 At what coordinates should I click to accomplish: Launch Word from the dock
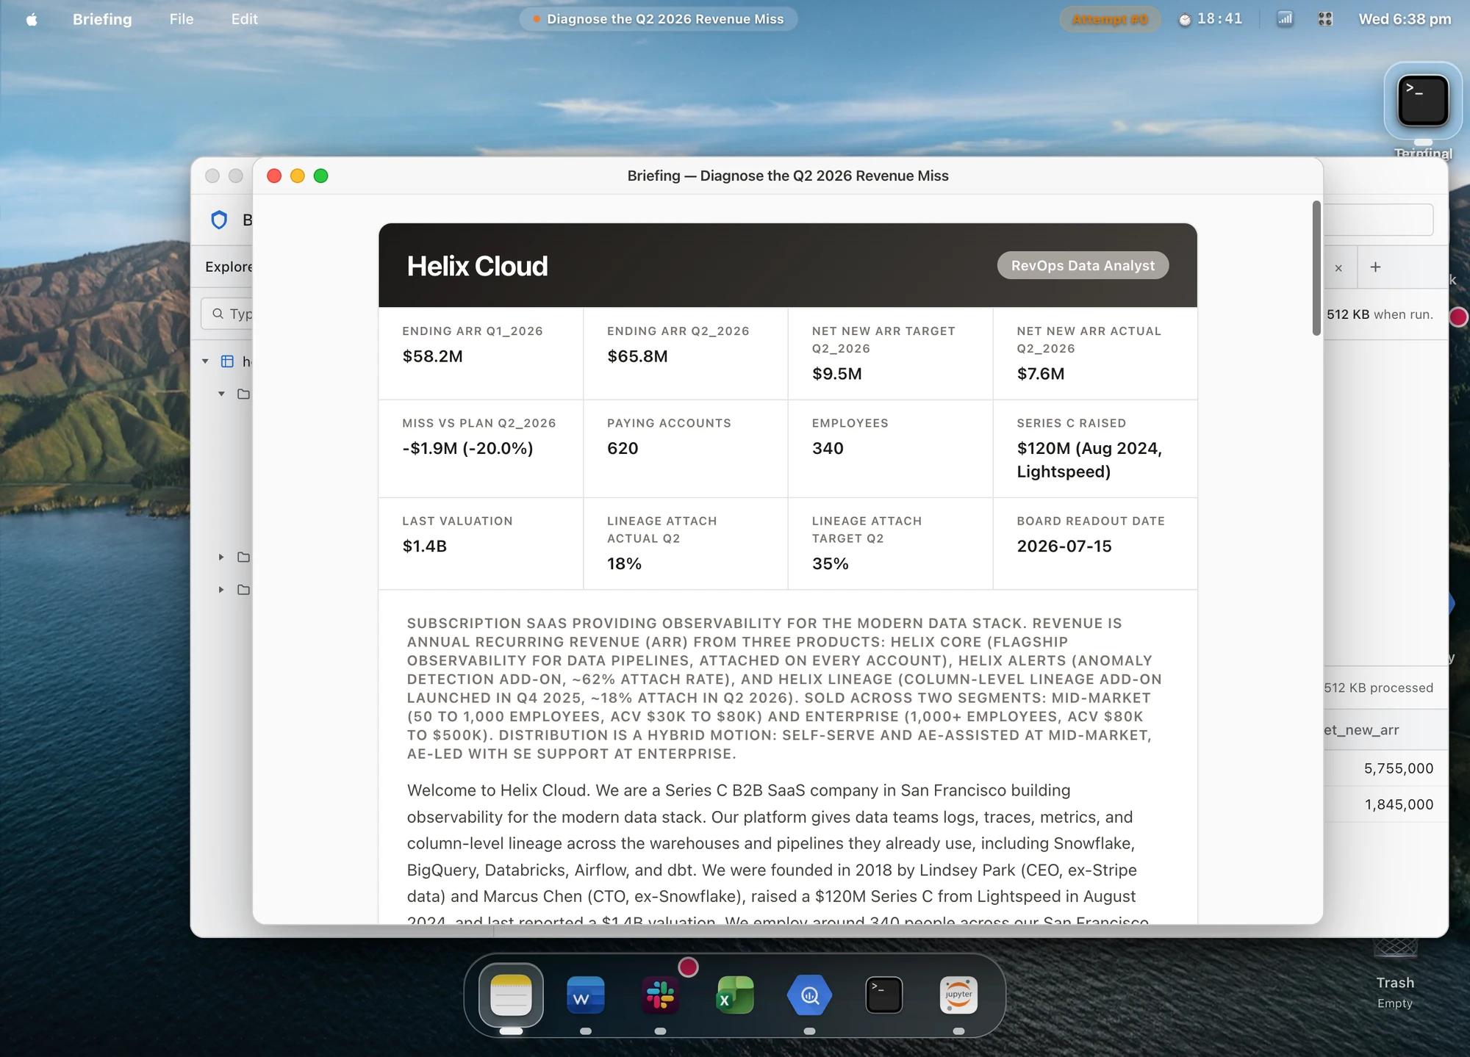point(586,995)
